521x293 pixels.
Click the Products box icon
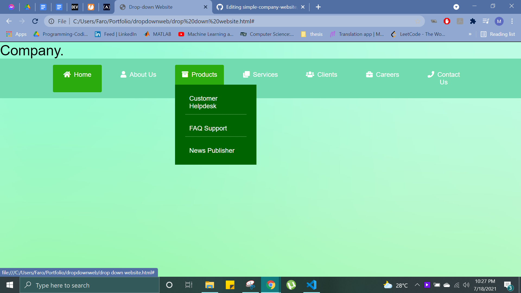pos(185,74)
